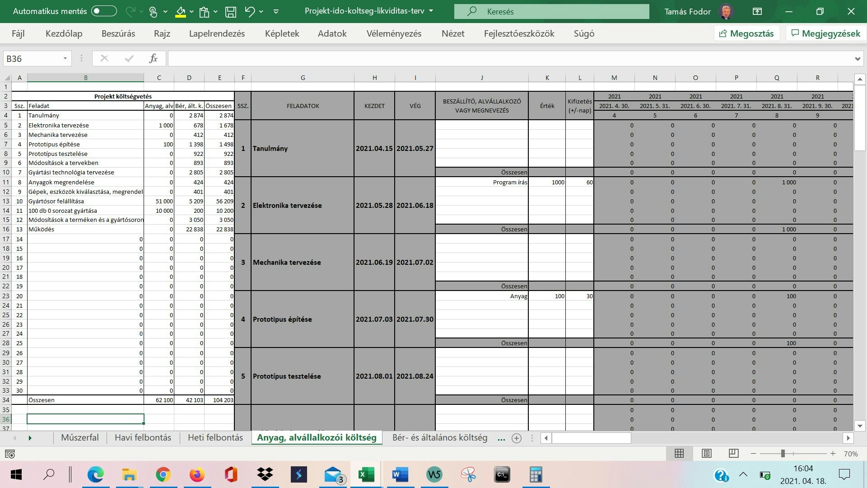Click the Megjegyzések comments button
Viewport: 867px width, 488px height.
pos(825,33)
